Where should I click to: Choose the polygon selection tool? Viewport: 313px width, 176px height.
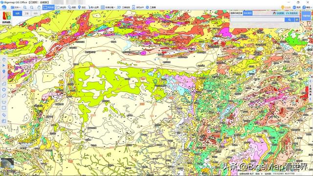(x=61, y=7)
